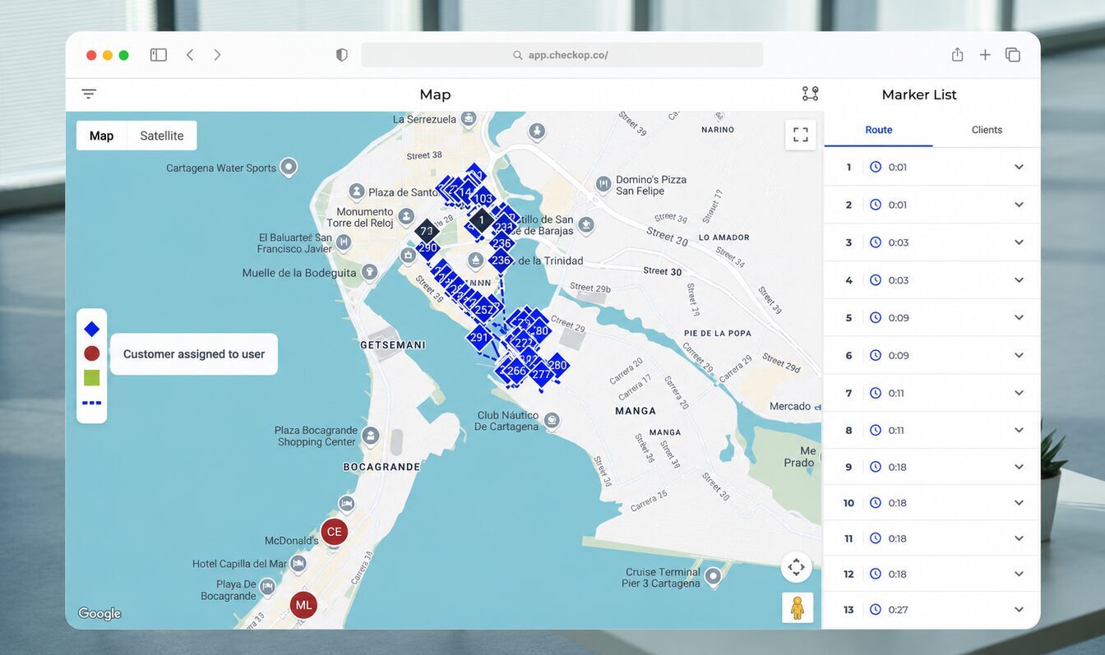Image resolution: width=1105 pixels, height=655 pixels.
Task: Expand route row 10 chevron
Action: (x=1019, y=503)
